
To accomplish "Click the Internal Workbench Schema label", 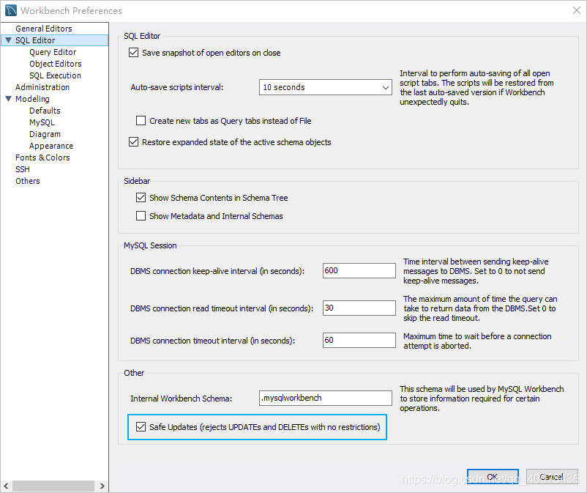I will [x=182, y=399].
